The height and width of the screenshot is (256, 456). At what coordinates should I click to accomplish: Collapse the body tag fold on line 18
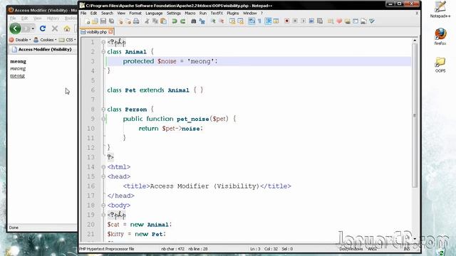coord(103,206)
